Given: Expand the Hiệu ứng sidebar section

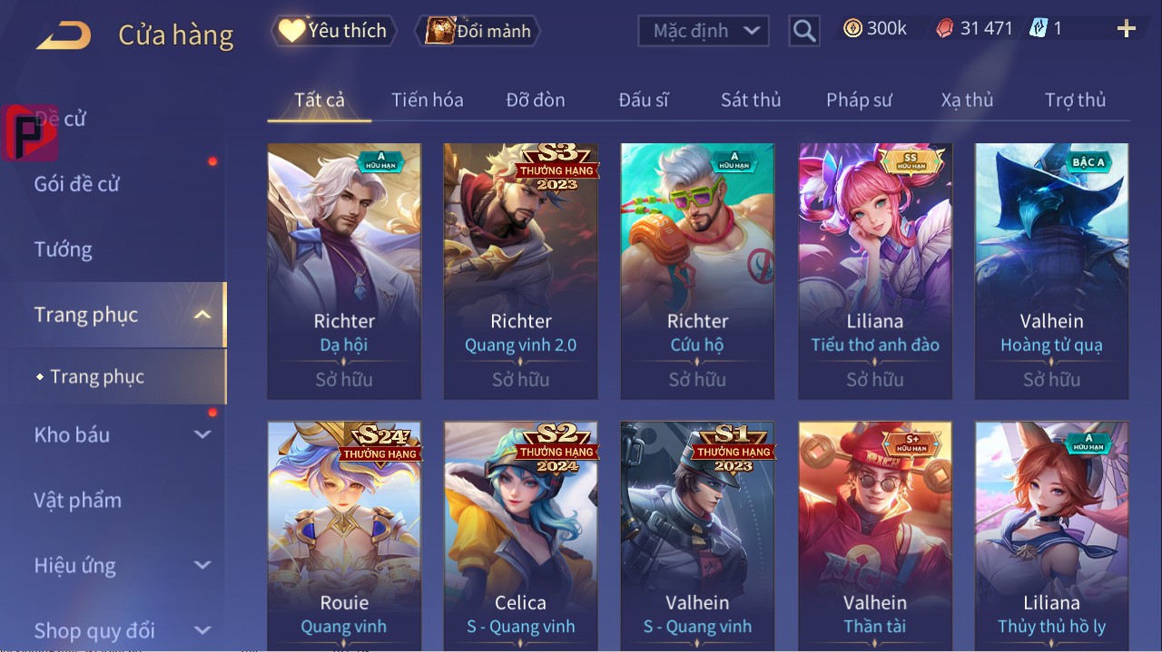Looking at the screenshot, I should [202, 565].
